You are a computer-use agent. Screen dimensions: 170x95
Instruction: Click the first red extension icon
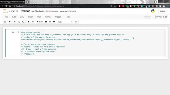(120, 6)
